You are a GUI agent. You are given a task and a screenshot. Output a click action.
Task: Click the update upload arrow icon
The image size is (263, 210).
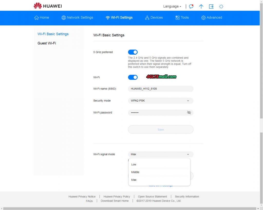tap(201, 6)
